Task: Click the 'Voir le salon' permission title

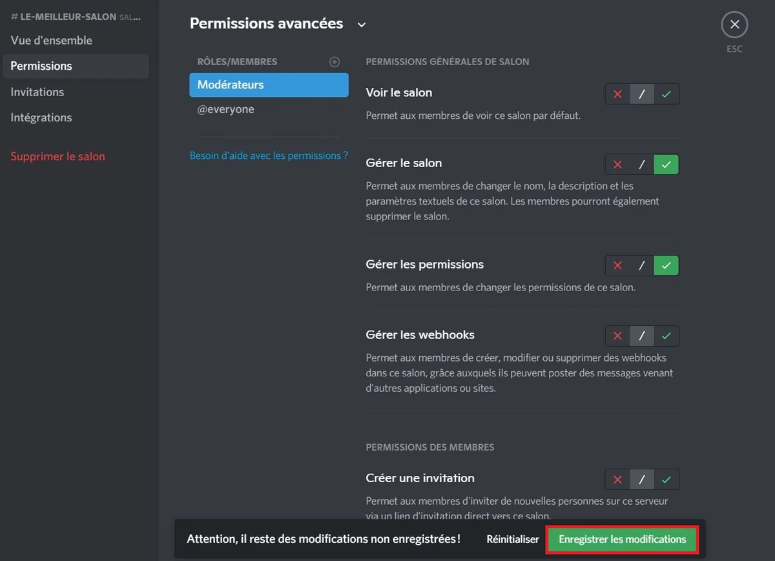Action: 399,92
